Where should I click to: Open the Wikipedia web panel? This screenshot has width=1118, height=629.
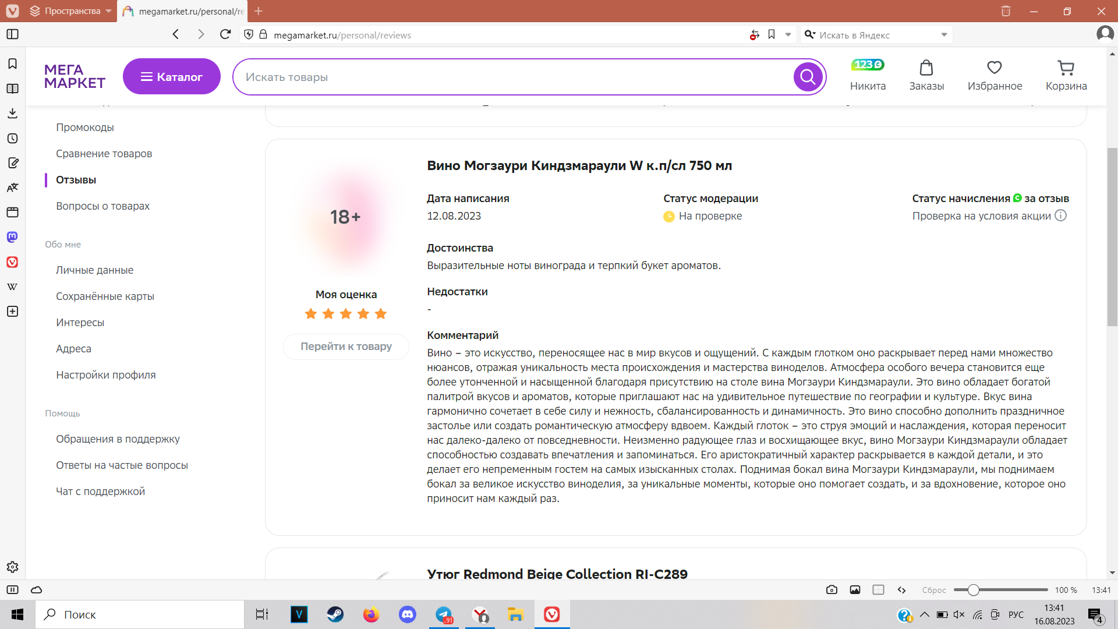click(x=12, y=287)
